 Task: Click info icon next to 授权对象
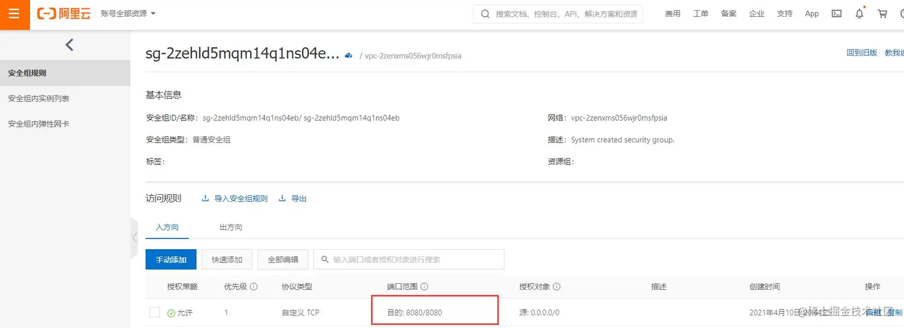click(557, 287)
